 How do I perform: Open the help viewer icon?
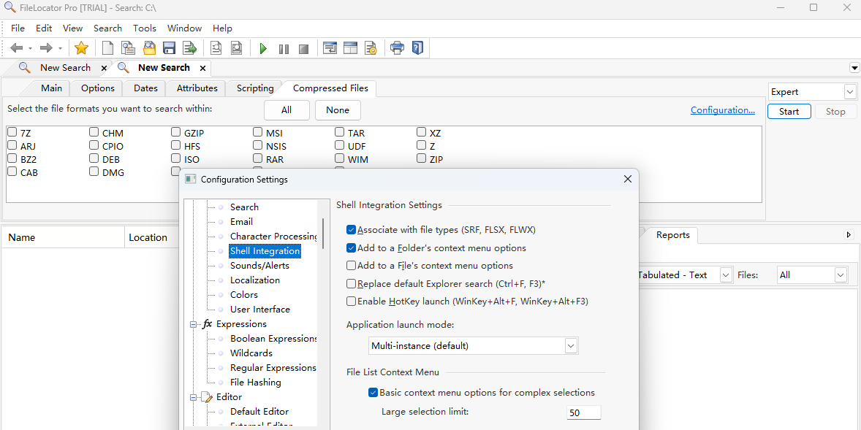pos(417,47)
